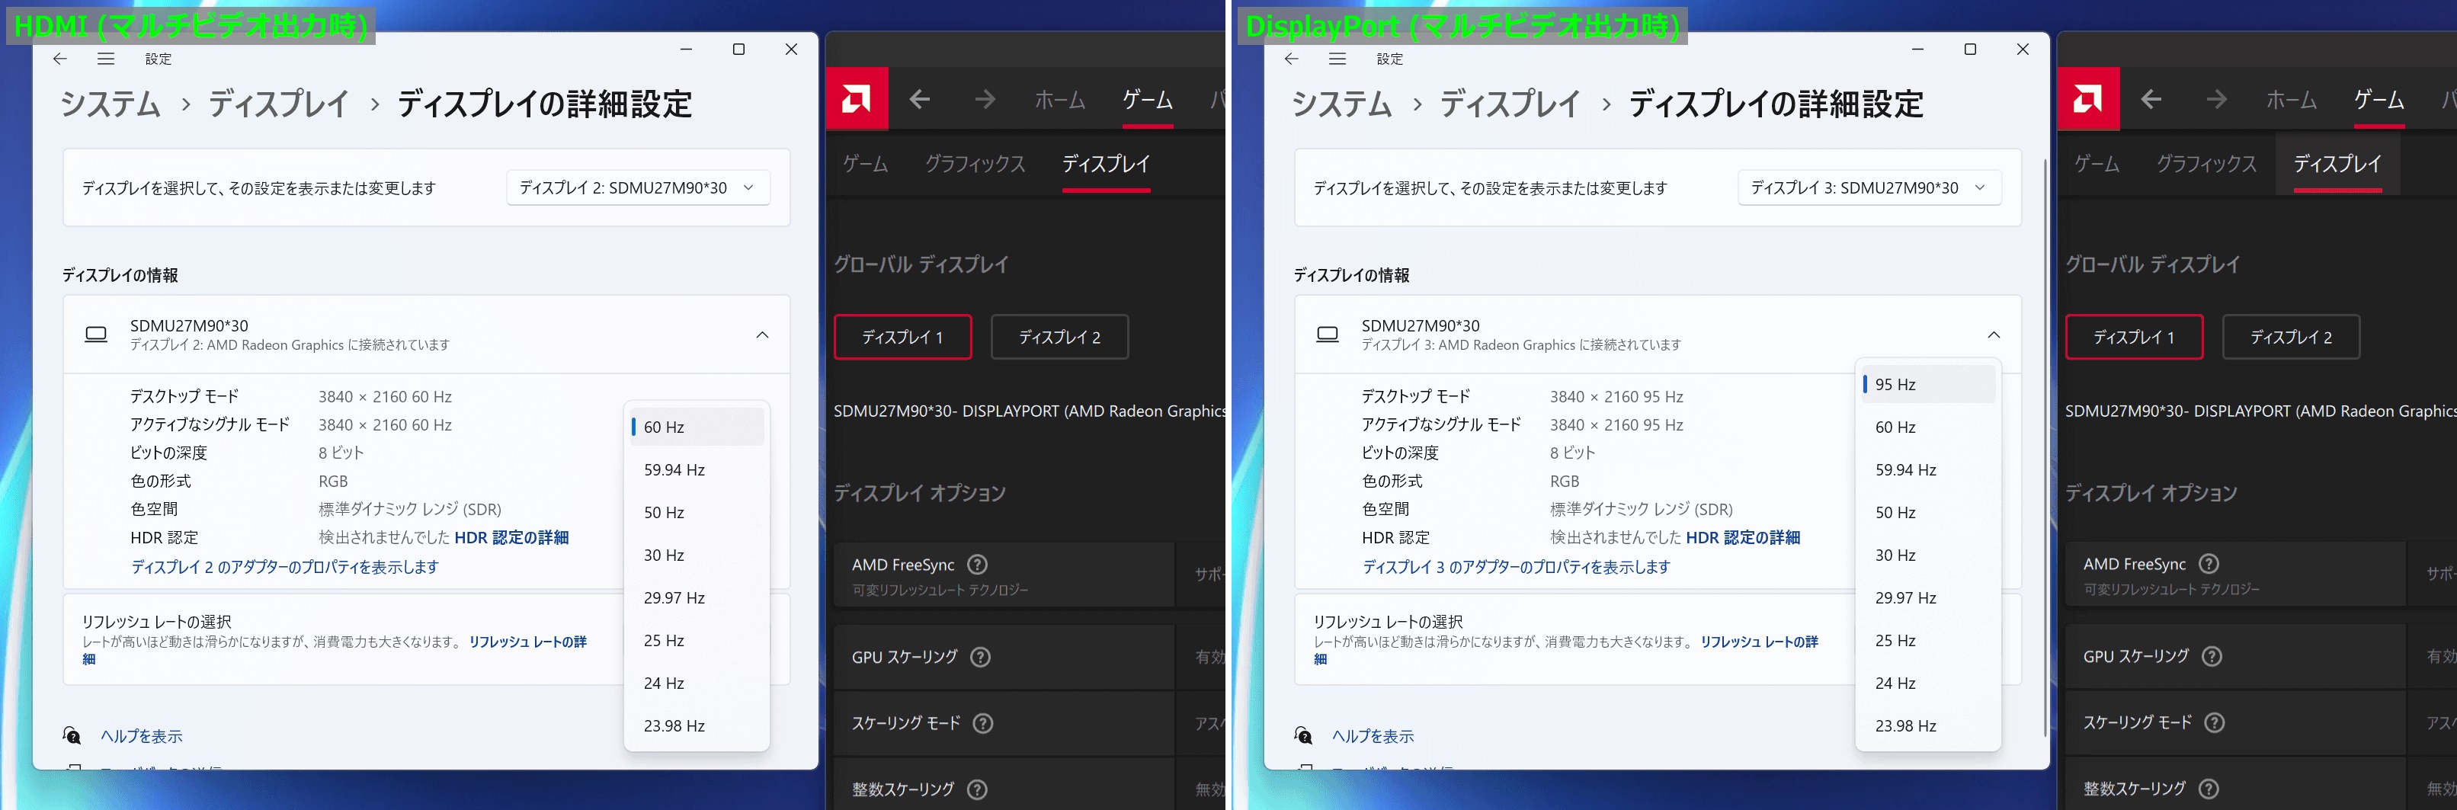Click monitor icon beside SDMU27M90*30 in left Settings
The width and height of the screenshot is (2457, 810).
[96, 335]
